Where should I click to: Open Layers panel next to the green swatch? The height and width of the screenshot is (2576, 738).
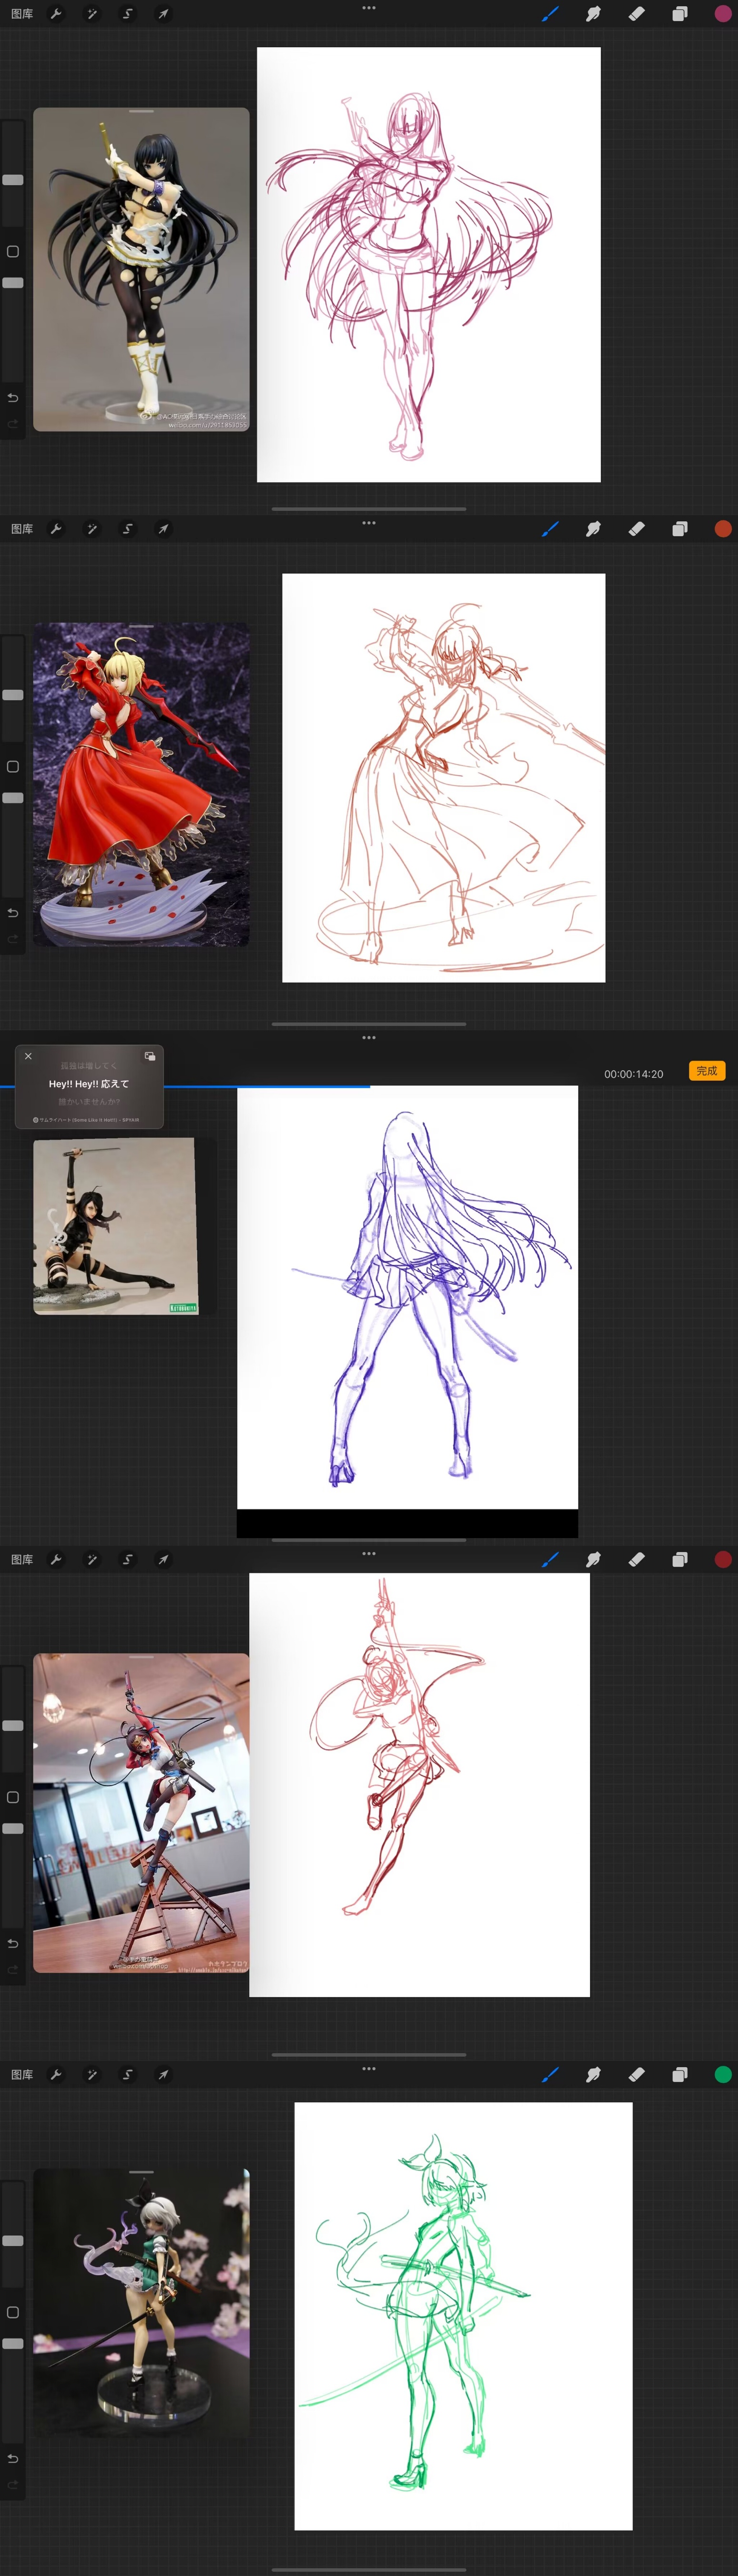pos(680,2074)
